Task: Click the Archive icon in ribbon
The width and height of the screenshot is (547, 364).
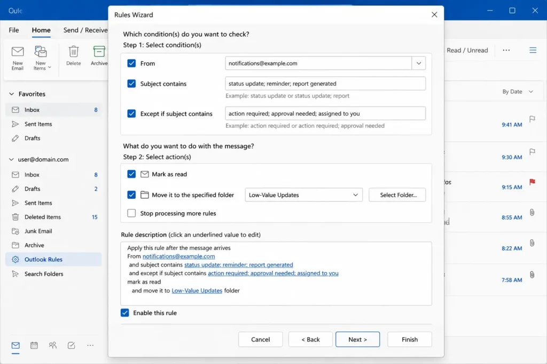Action: (x=99, y=52)
